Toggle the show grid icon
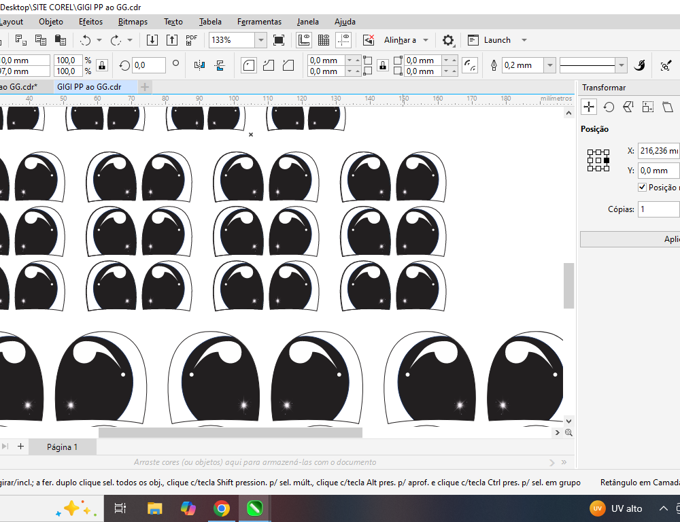Screen dimensions: 680x522 point(324,40)
